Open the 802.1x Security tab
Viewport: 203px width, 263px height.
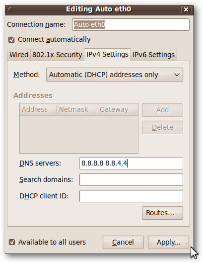point(57,55)
